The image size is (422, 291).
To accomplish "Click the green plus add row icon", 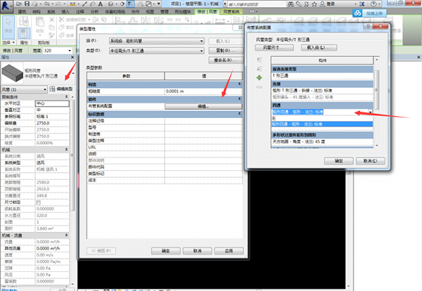I will click(x=259, y=78).
